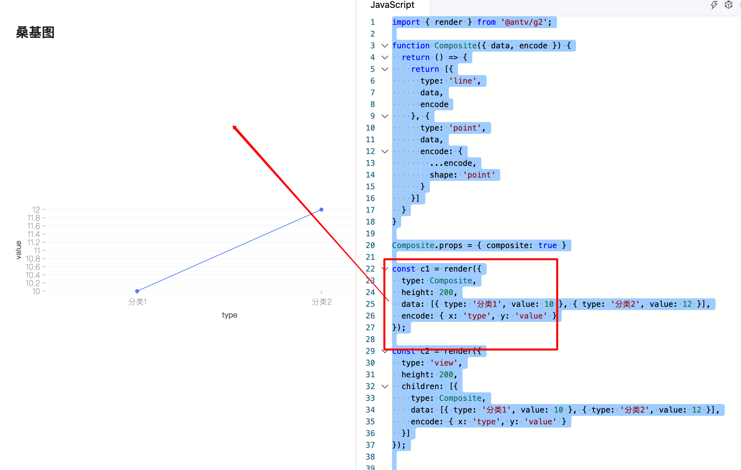
Task: Click line number 28 in gutter
Action: 370,339
